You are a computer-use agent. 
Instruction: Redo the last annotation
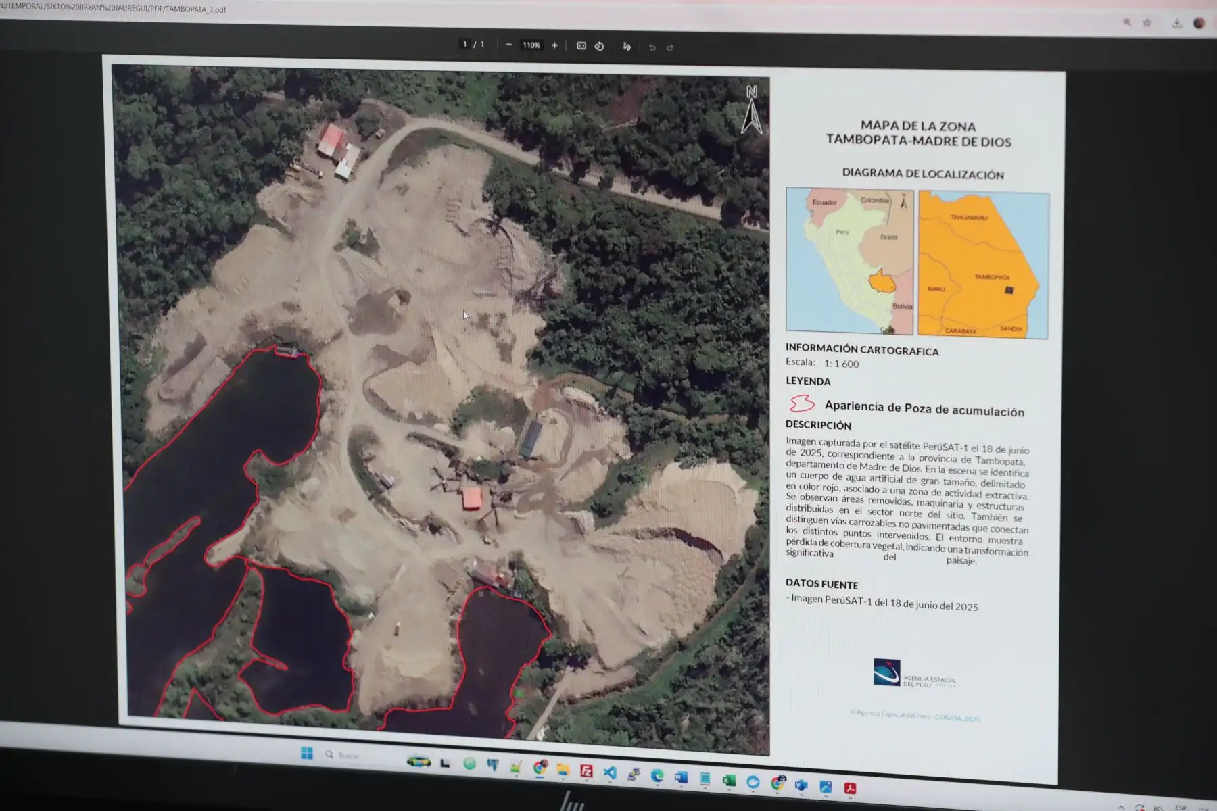pos(670,47)
